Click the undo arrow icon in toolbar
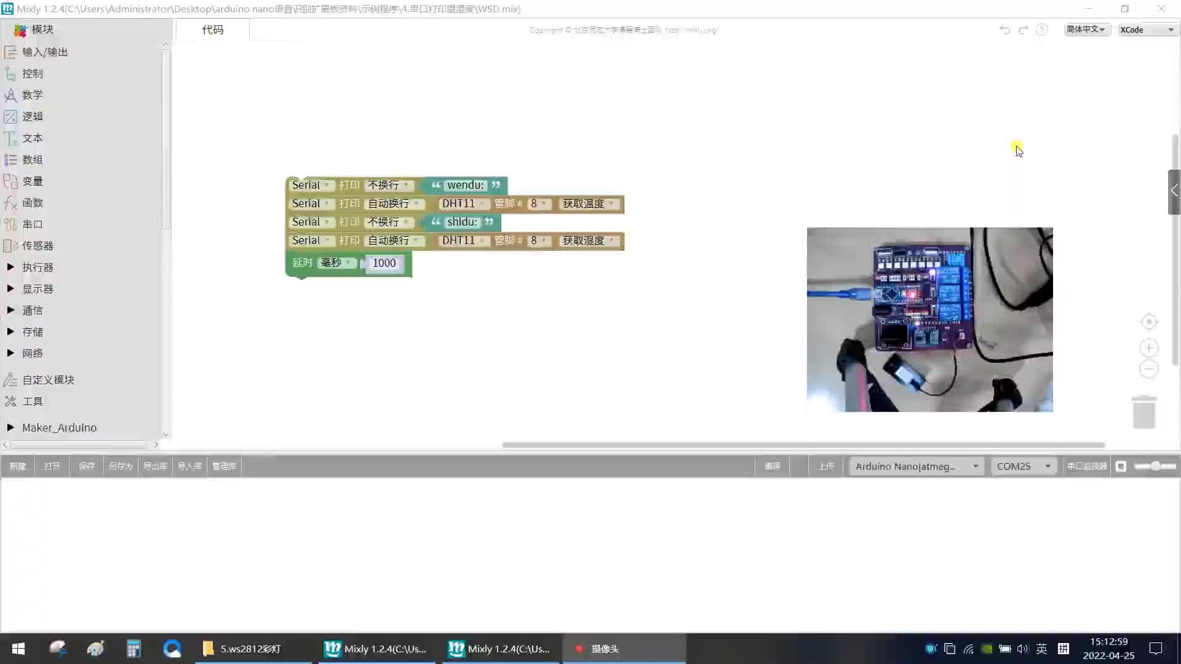The width and height of the screenshot is (1181, 664). coord(1004,30)
